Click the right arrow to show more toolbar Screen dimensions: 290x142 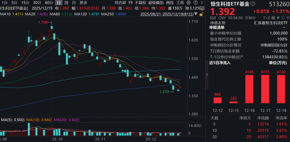[202, 2]
